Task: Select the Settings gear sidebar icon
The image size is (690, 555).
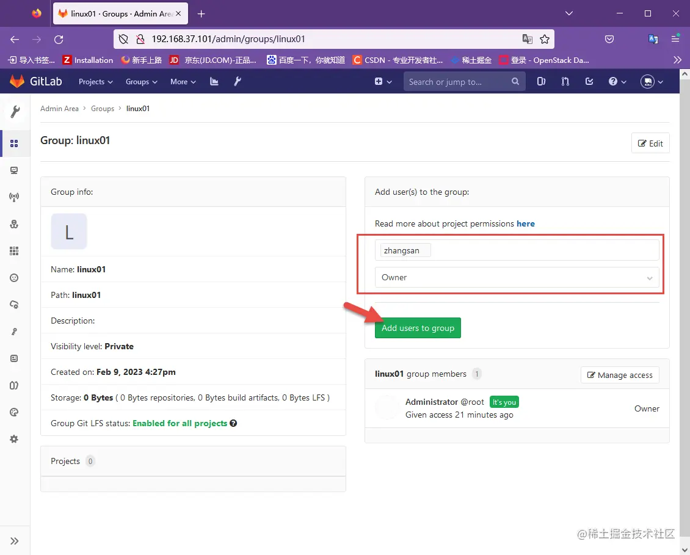Action: click(x=14, y=439)
